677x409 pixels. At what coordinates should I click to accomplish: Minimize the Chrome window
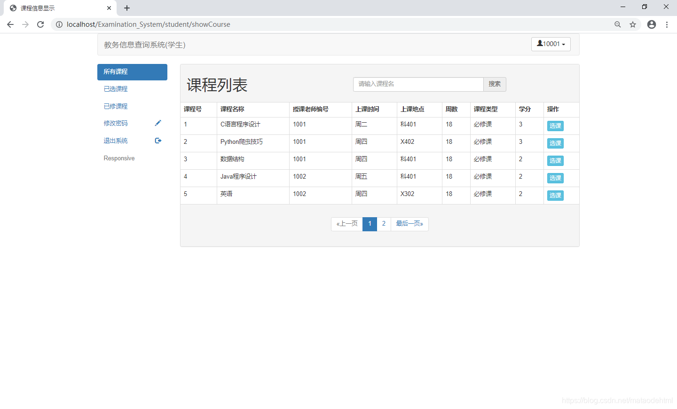[623, 7]
